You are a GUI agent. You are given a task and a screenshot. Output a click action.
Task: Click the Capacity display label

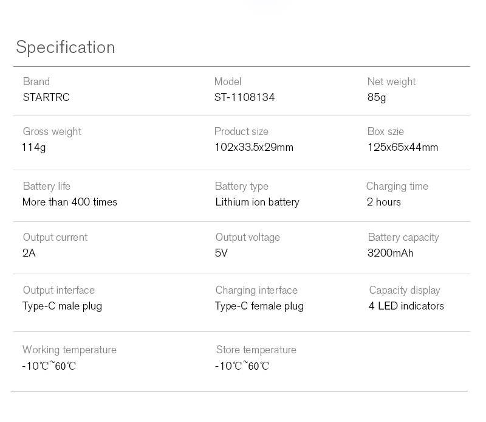tap(404, 290)
